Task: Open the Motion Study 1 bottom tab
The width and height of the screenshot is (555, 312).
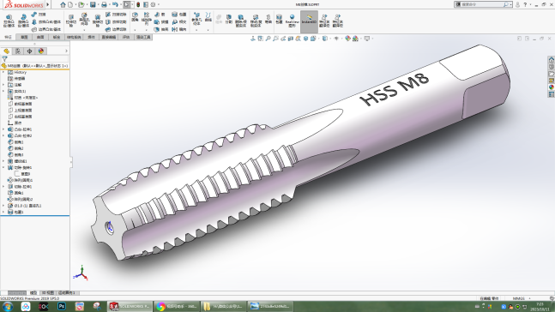Action: coord(67,293)
